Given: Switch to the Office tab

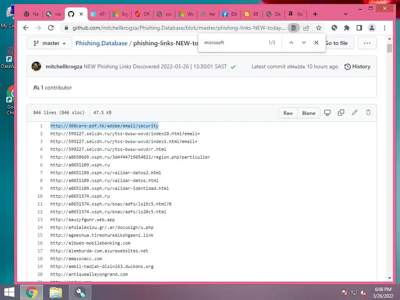Looking at the screenshot, I should [142, 14].
